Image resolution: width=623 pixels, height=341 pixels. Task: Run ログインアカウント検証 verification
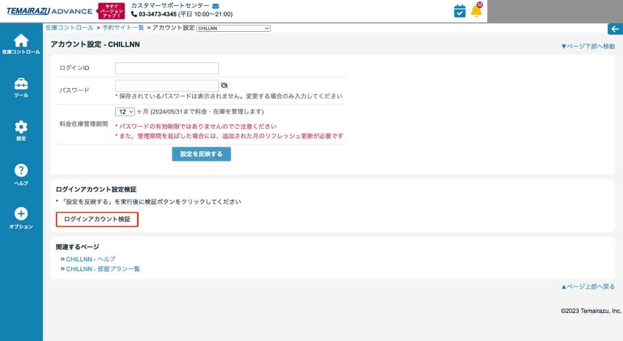97,220
